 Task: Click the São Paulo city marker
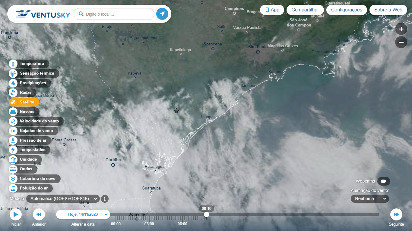point(258,52)
